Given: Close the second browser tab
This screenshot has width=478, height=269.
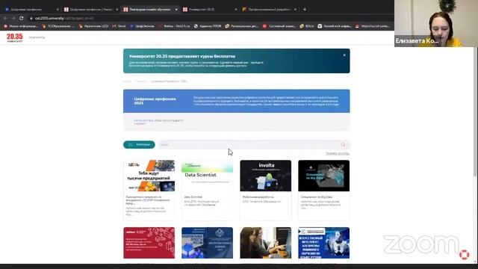Looking at the screenshot, I should [x=117, y=10].
